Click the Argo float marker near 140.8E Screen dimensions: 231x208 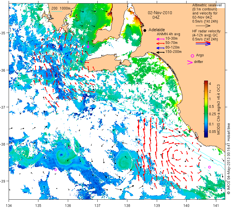click(209, 167)
